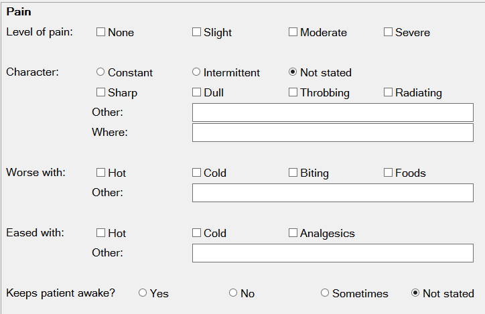
Task: Choose Sometimes for keeps patient awake
Action: (325, 293)
